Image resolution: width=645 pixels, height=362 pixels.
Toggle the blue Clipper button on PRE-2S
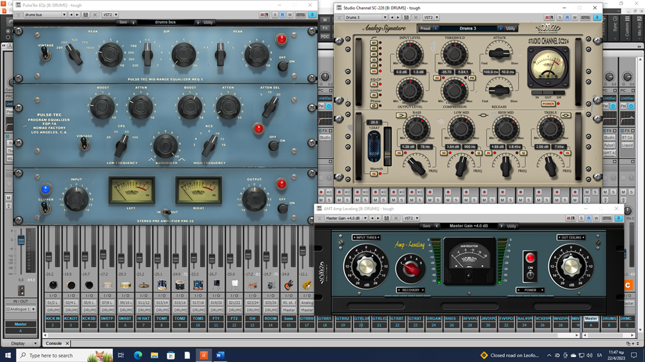tap(45, 190)
